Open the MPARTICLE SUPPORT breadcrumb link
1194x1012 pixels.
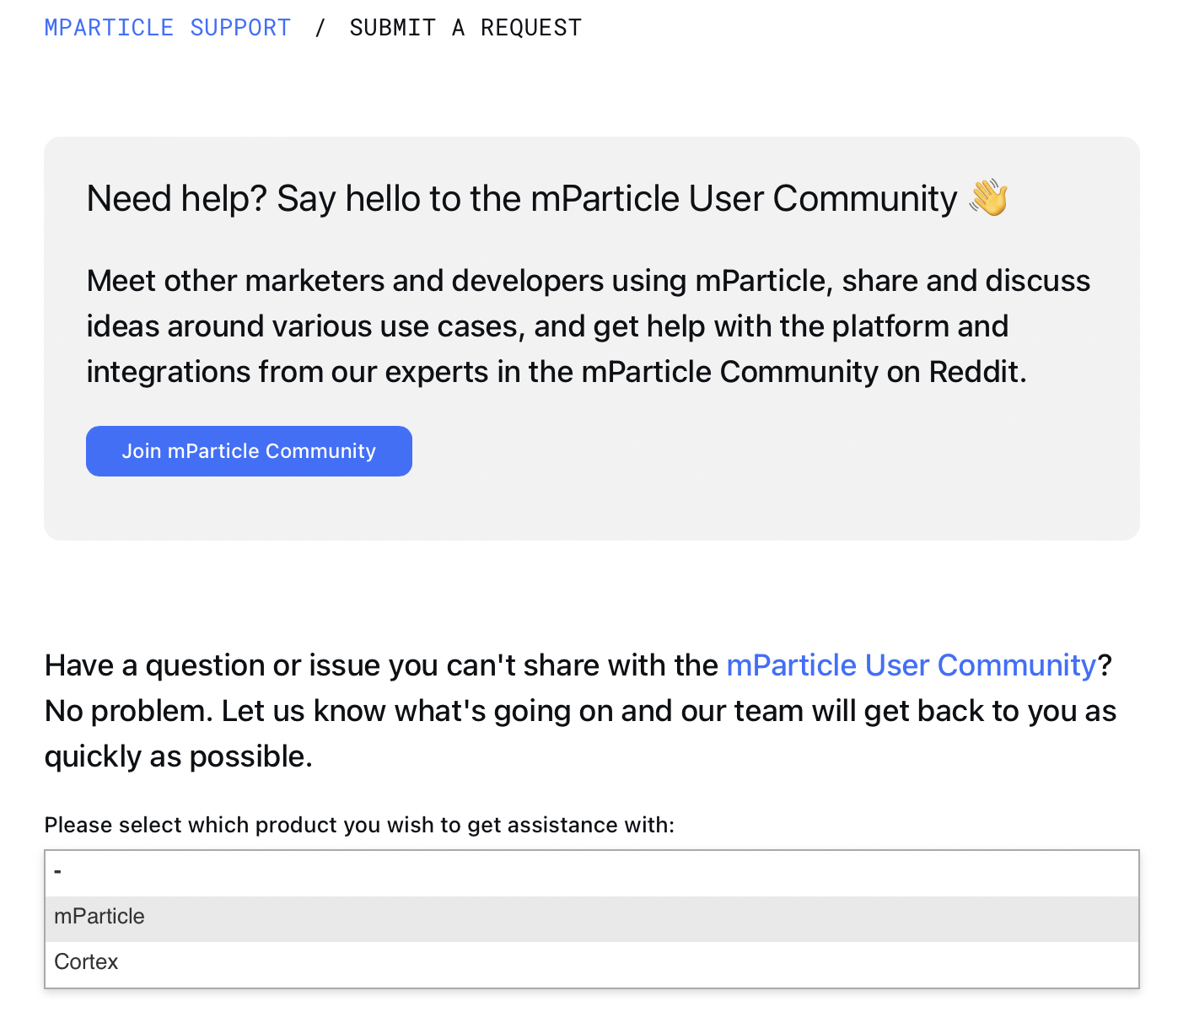tap(166, 27)
